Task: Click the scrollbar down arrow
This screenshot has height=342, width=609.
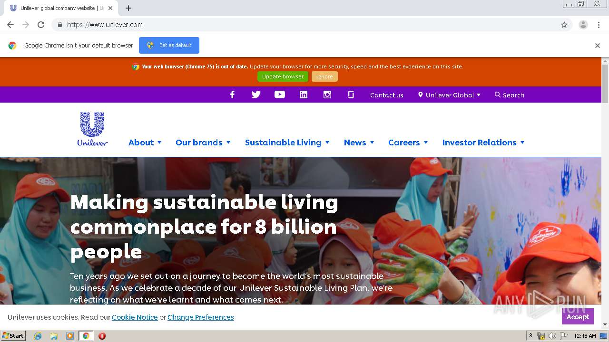Action: 605,324
